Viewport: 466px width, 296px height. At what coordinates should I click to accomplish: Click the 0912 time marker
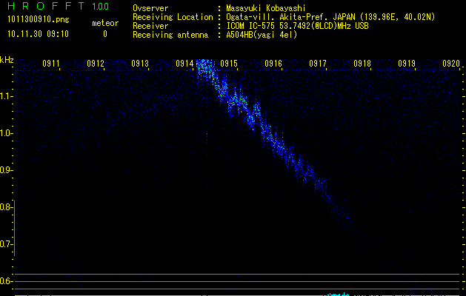96,64
